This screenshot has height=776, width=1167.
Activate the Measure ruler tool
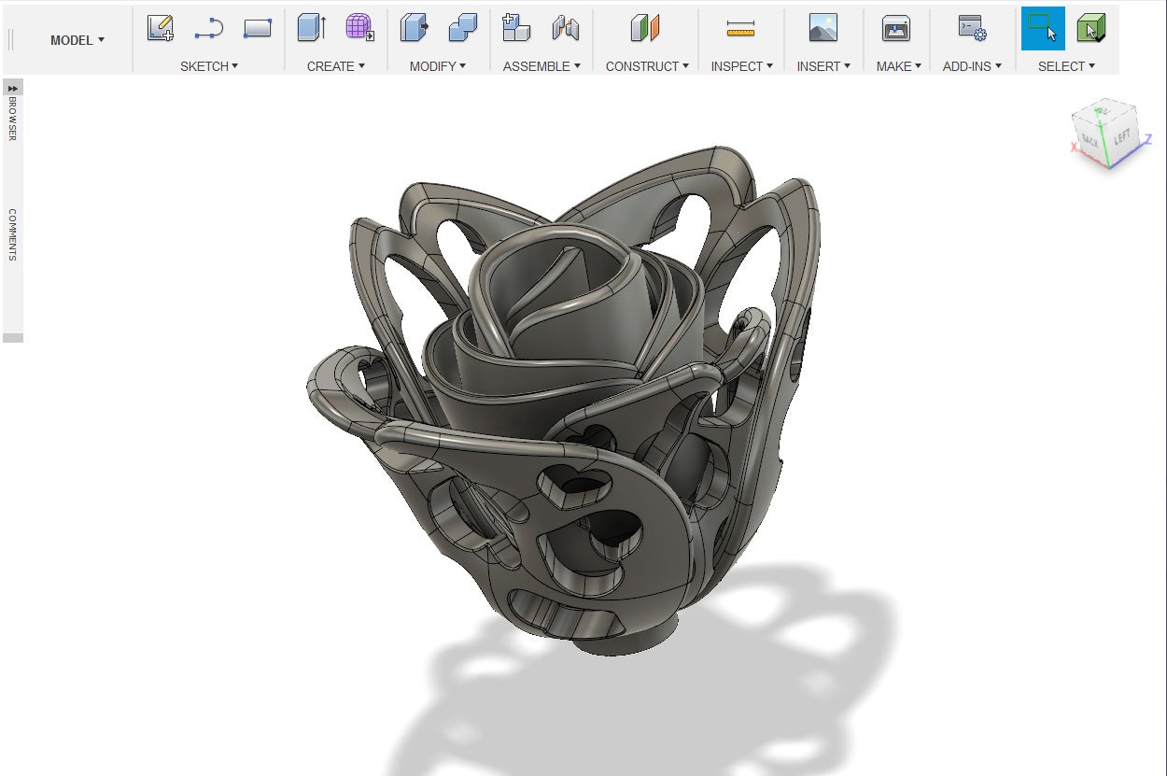[739, 29]
